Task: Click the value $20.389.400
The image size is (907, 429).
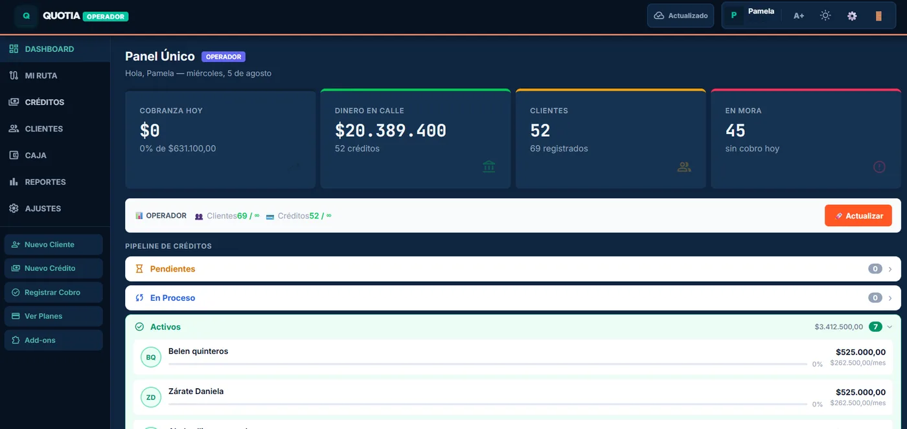Action: click(x=391, y=130)
